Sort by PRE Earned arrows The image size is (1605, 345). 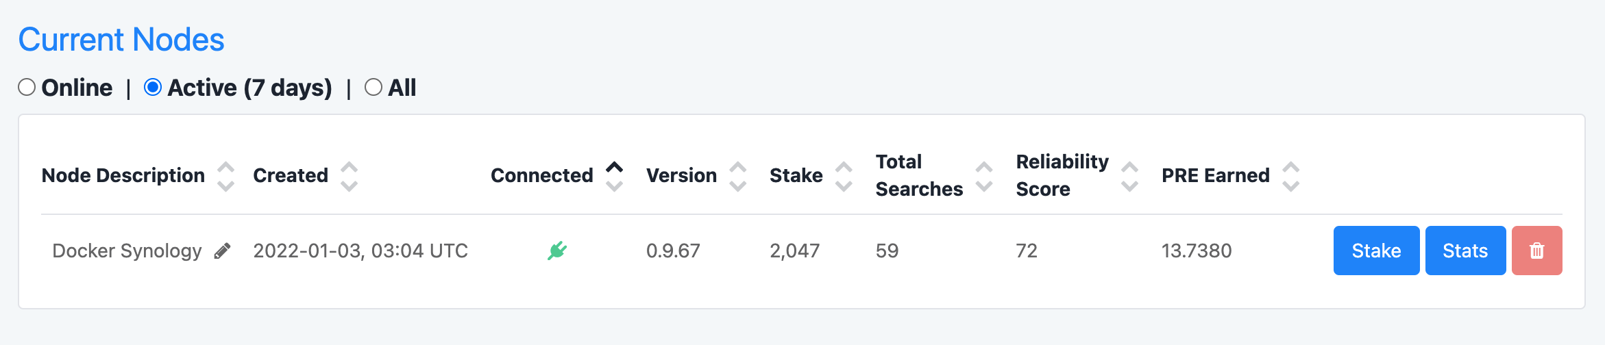click(x=1290, y=176)
